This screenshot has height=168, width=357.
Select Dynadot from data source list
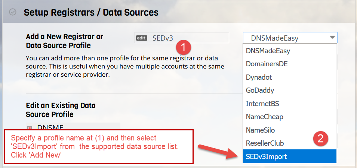pyautogui.click(x=290, y=77)
